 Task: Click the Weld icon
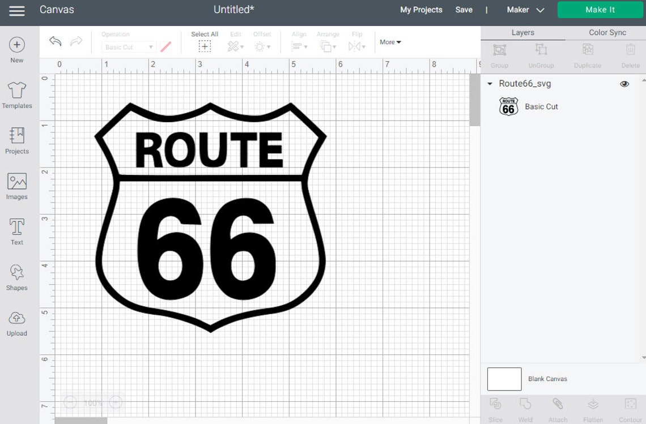[x=525, y=404]
